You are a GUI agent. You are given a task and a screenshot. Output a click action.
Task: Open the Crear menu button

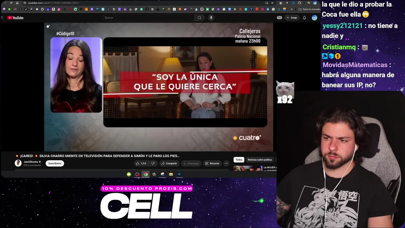[x=291, y=18]
